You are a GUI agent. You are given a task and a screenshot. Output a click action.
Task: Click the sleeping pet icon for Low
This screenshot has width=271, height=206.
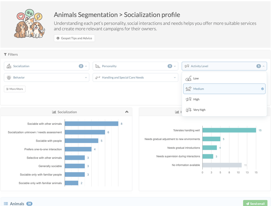point(188,78)
